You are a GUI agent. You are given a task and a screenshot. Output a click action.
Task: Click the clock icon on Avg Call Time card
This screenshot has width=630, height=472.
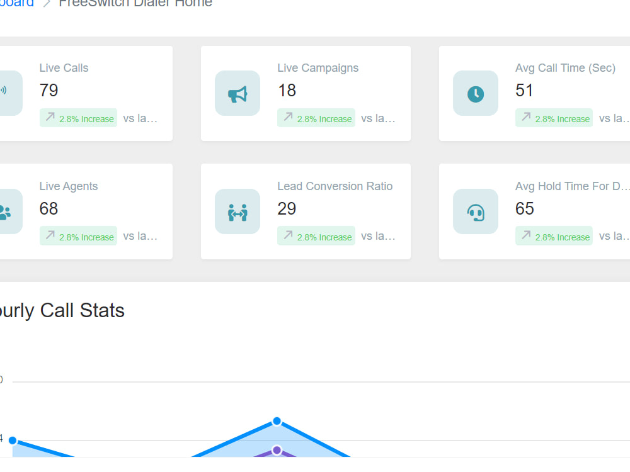[x=475, y=93]
